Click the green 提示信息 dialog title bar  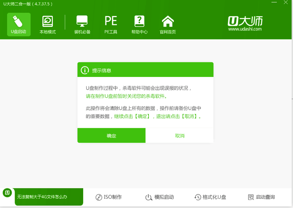[x=145, y=70]
